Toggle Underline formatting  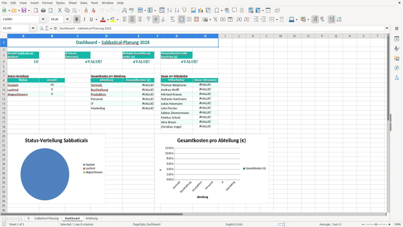(91, 20)
